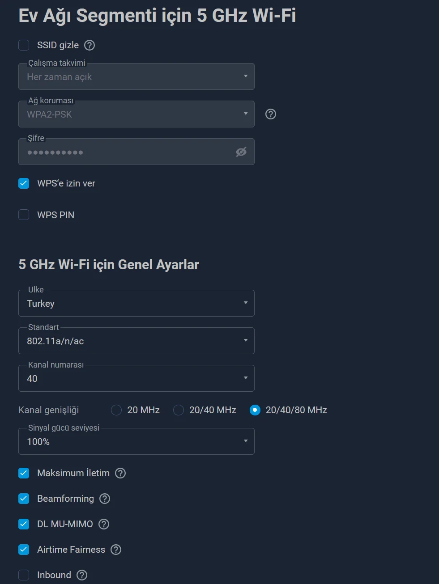The image size is (439, 584).
Task: Show password with the eye icon
Action: [x=241, y=152]
